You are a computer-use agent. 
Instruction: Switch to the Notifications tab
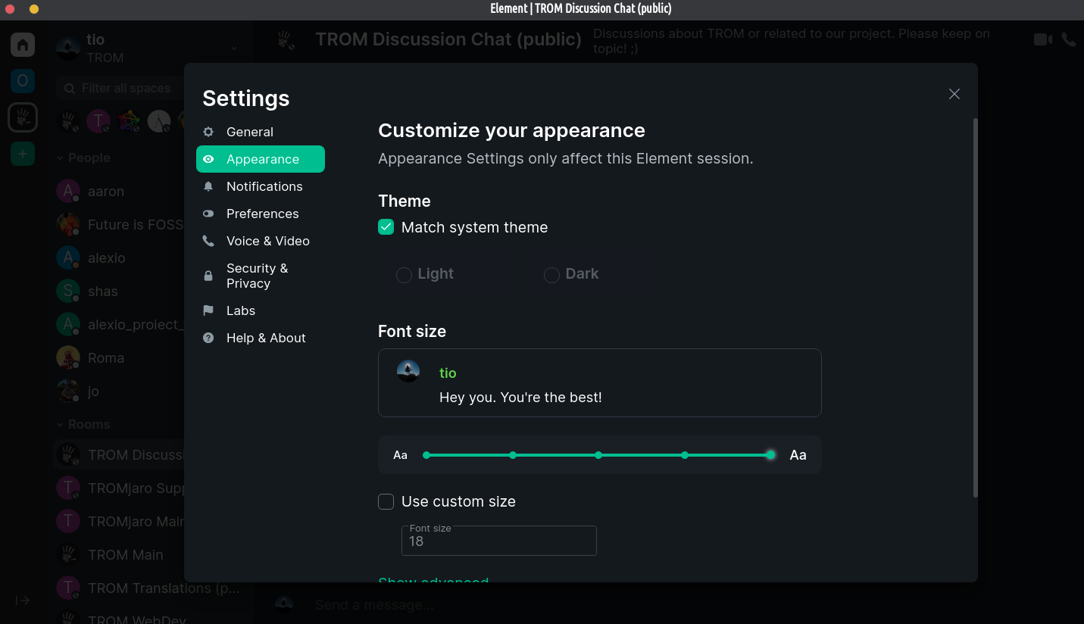tap(261, 186)
